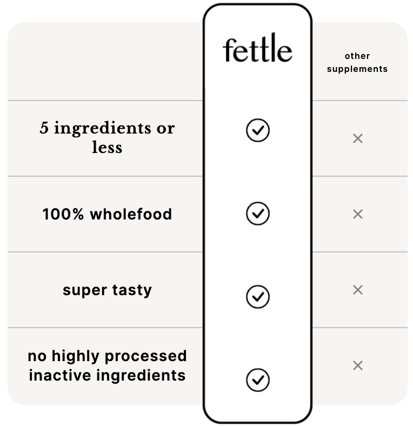
Task: Select the 'other supplements' column header
Action: coord(357,63)
